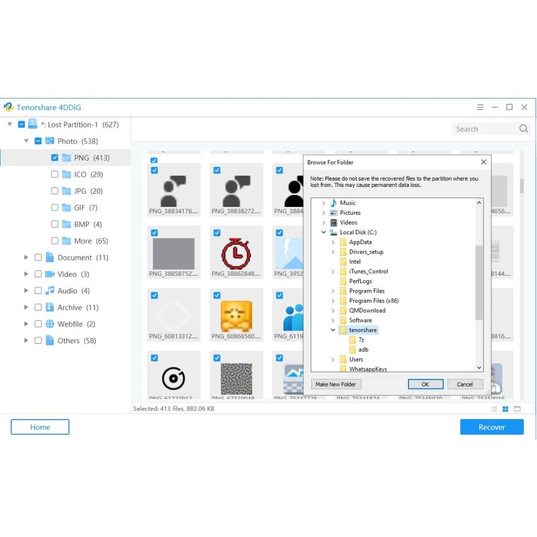Open the hamburger menu in title bar
537x537 pixels.
click(x=480, y=107)
